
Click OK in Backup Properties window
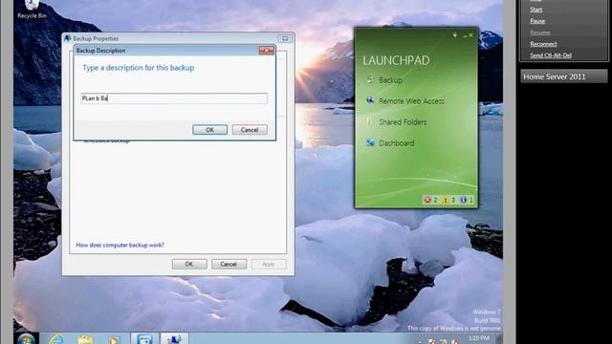point(189,264)
